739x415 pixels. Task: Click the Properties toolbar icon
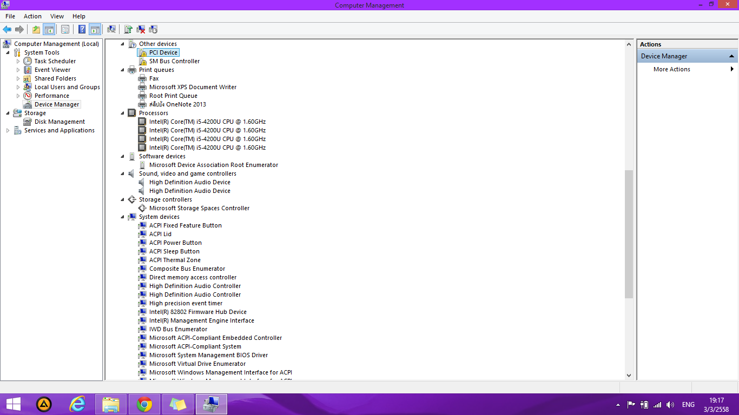[x=65, y=29]
